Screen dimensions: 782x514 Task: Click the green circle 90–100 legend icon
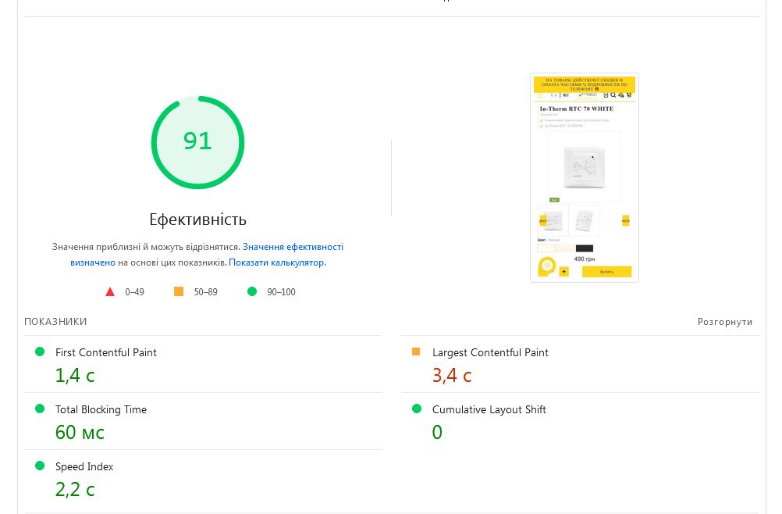252,291
